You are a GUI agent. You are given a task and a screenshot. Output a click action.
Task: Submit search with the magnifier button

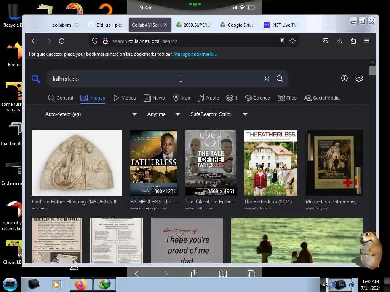point(280,79)
